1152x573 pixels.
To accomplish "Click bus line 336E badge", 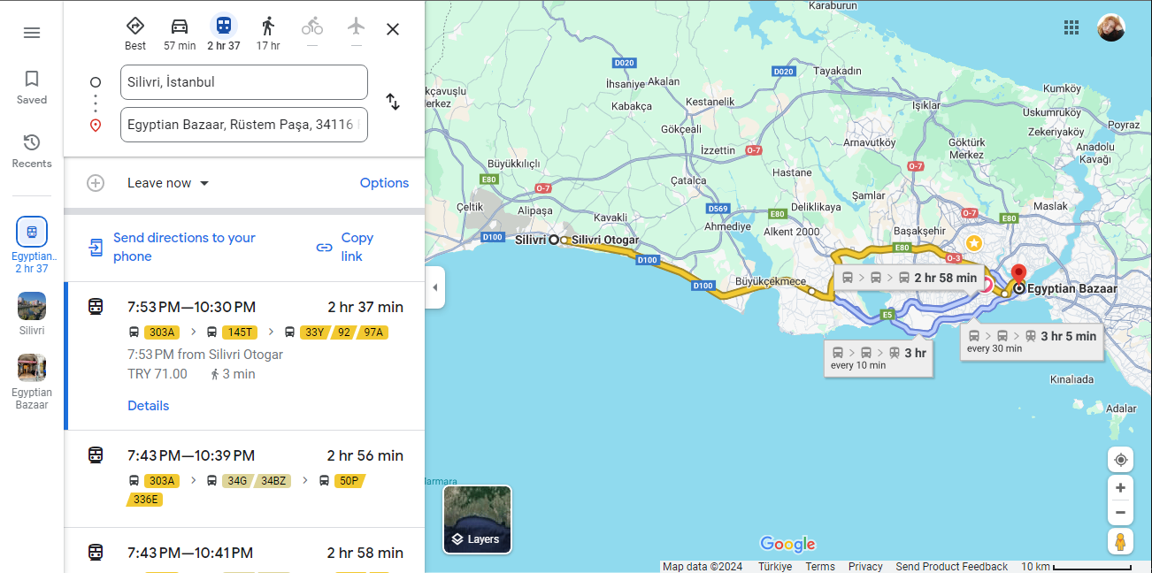I will 146,500.
